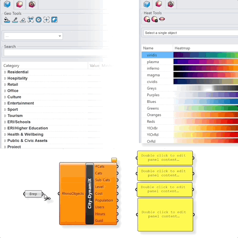Open the empty dropdown below Geo Tools
The image size is (238, 238).
(33, 36)
